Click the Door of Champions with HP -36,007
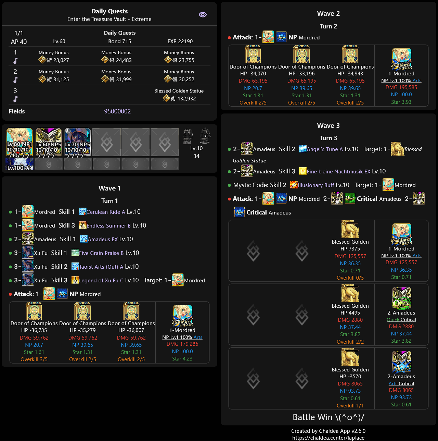The height and width of the screenshot is (441, 438). click(x=131, y=311)
